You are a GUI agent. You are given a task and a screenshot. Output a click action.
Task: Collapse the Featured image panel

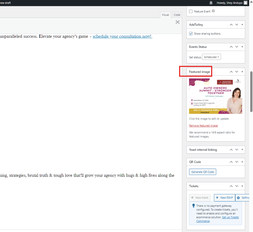(x=242, y=72)
